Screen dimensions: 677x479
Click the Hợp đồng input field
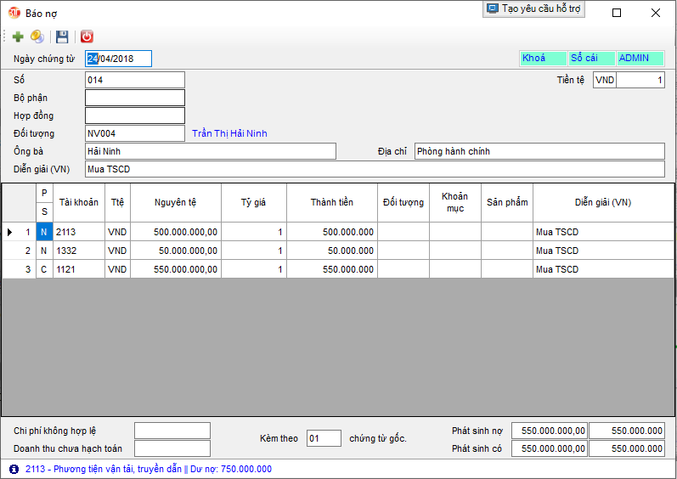coord(134,116)
